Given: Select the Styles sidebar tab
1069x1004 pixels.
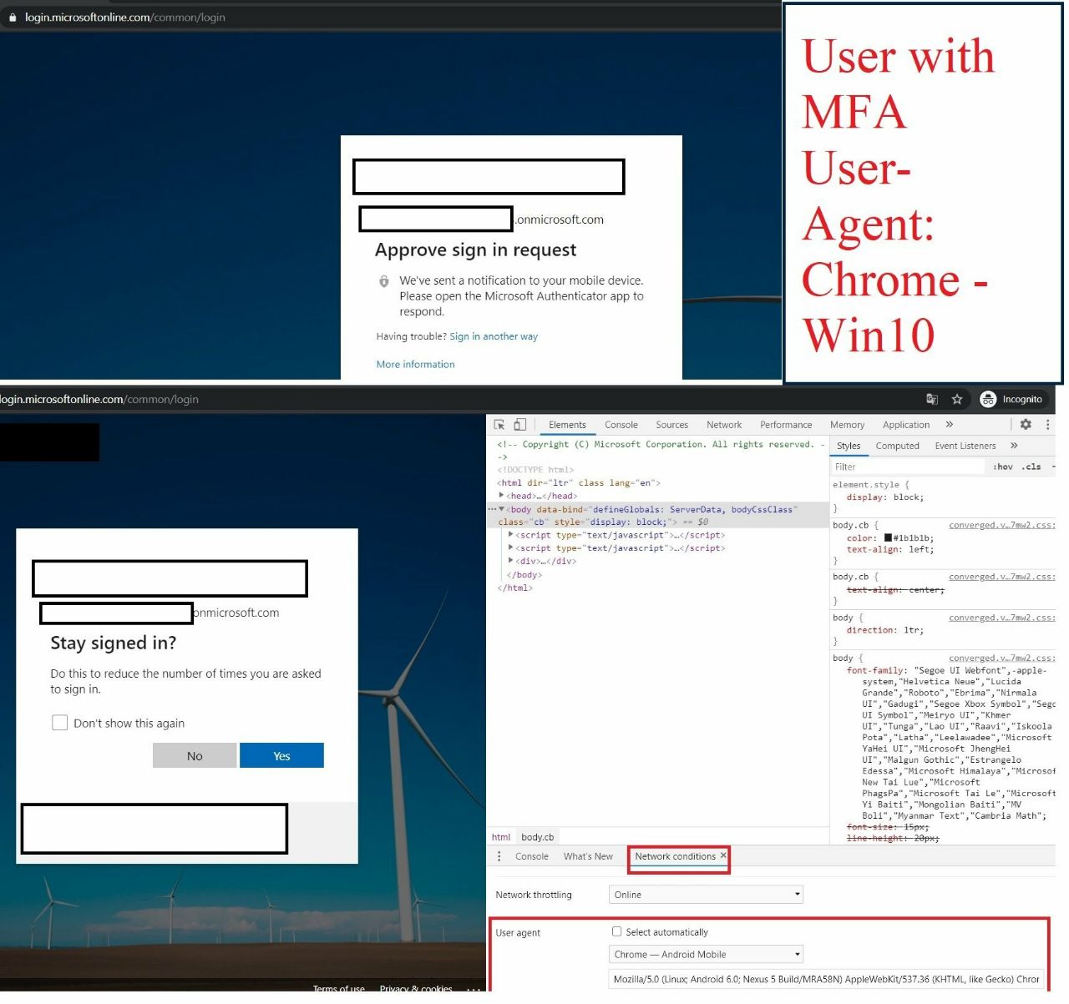Looking at the screenshot, I should click(849, 447).
